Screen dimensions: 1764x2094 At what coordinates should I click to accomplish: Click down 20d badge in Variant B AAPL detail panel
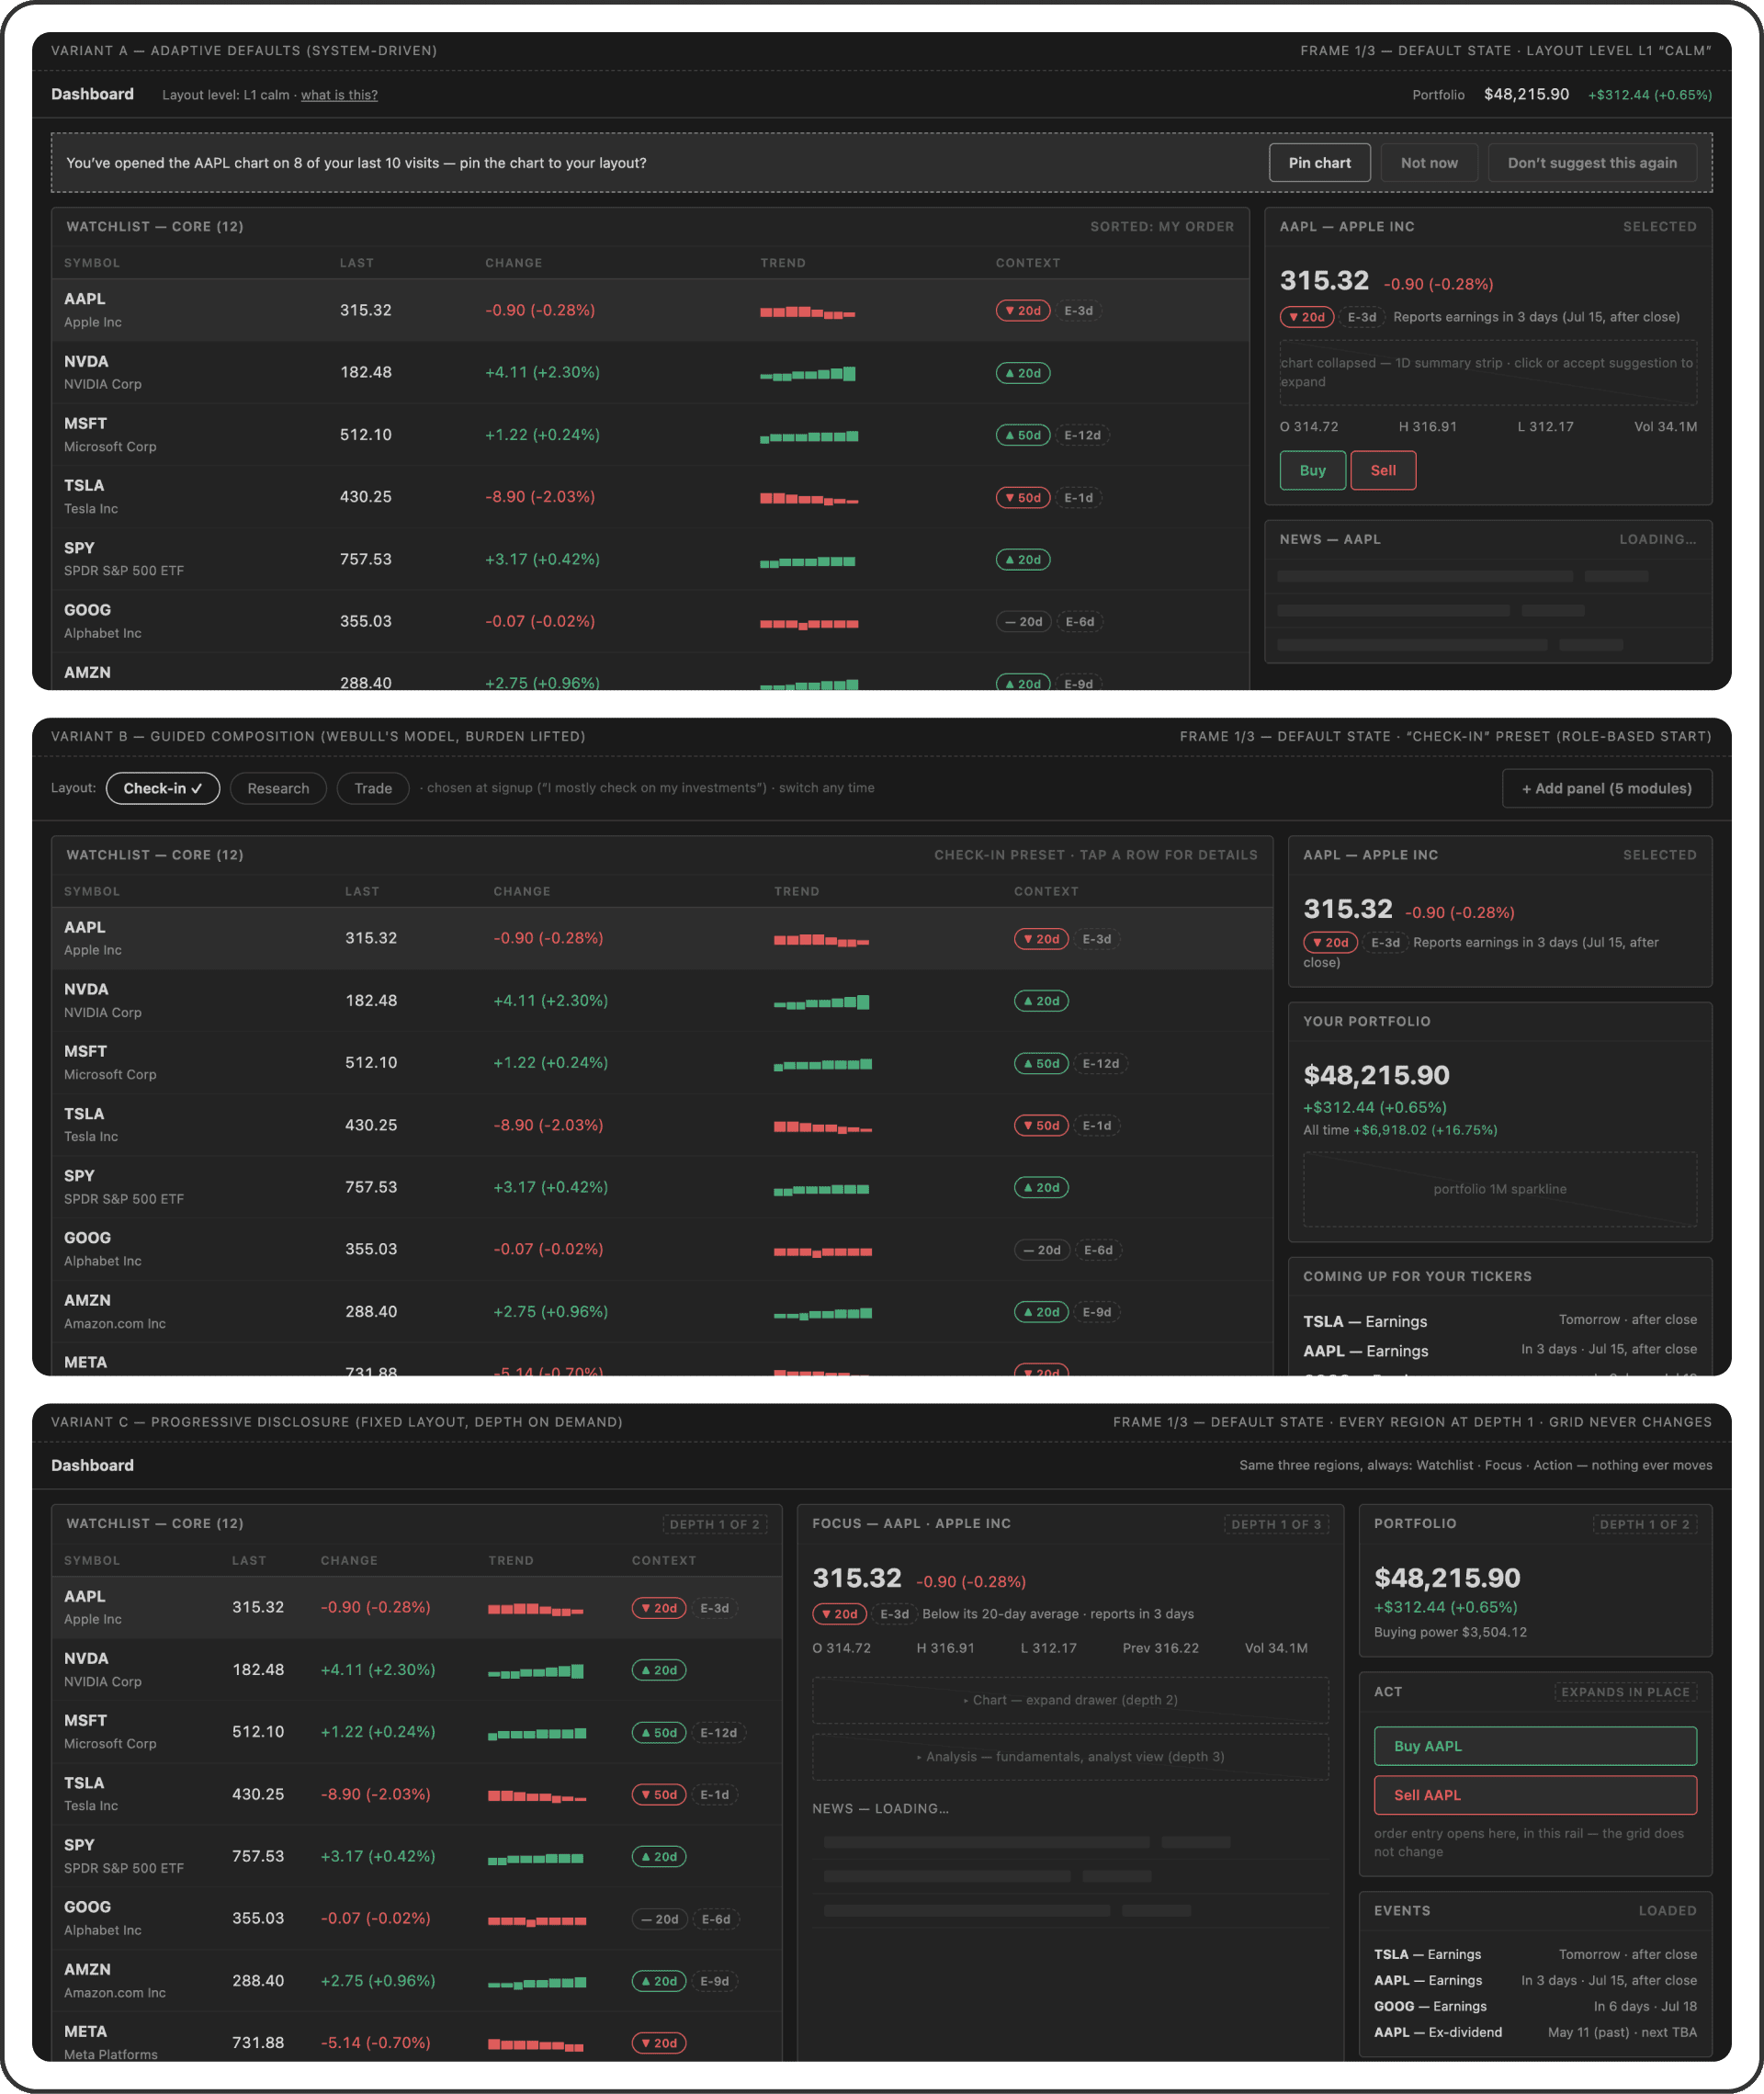click(x=1330, y=942)
